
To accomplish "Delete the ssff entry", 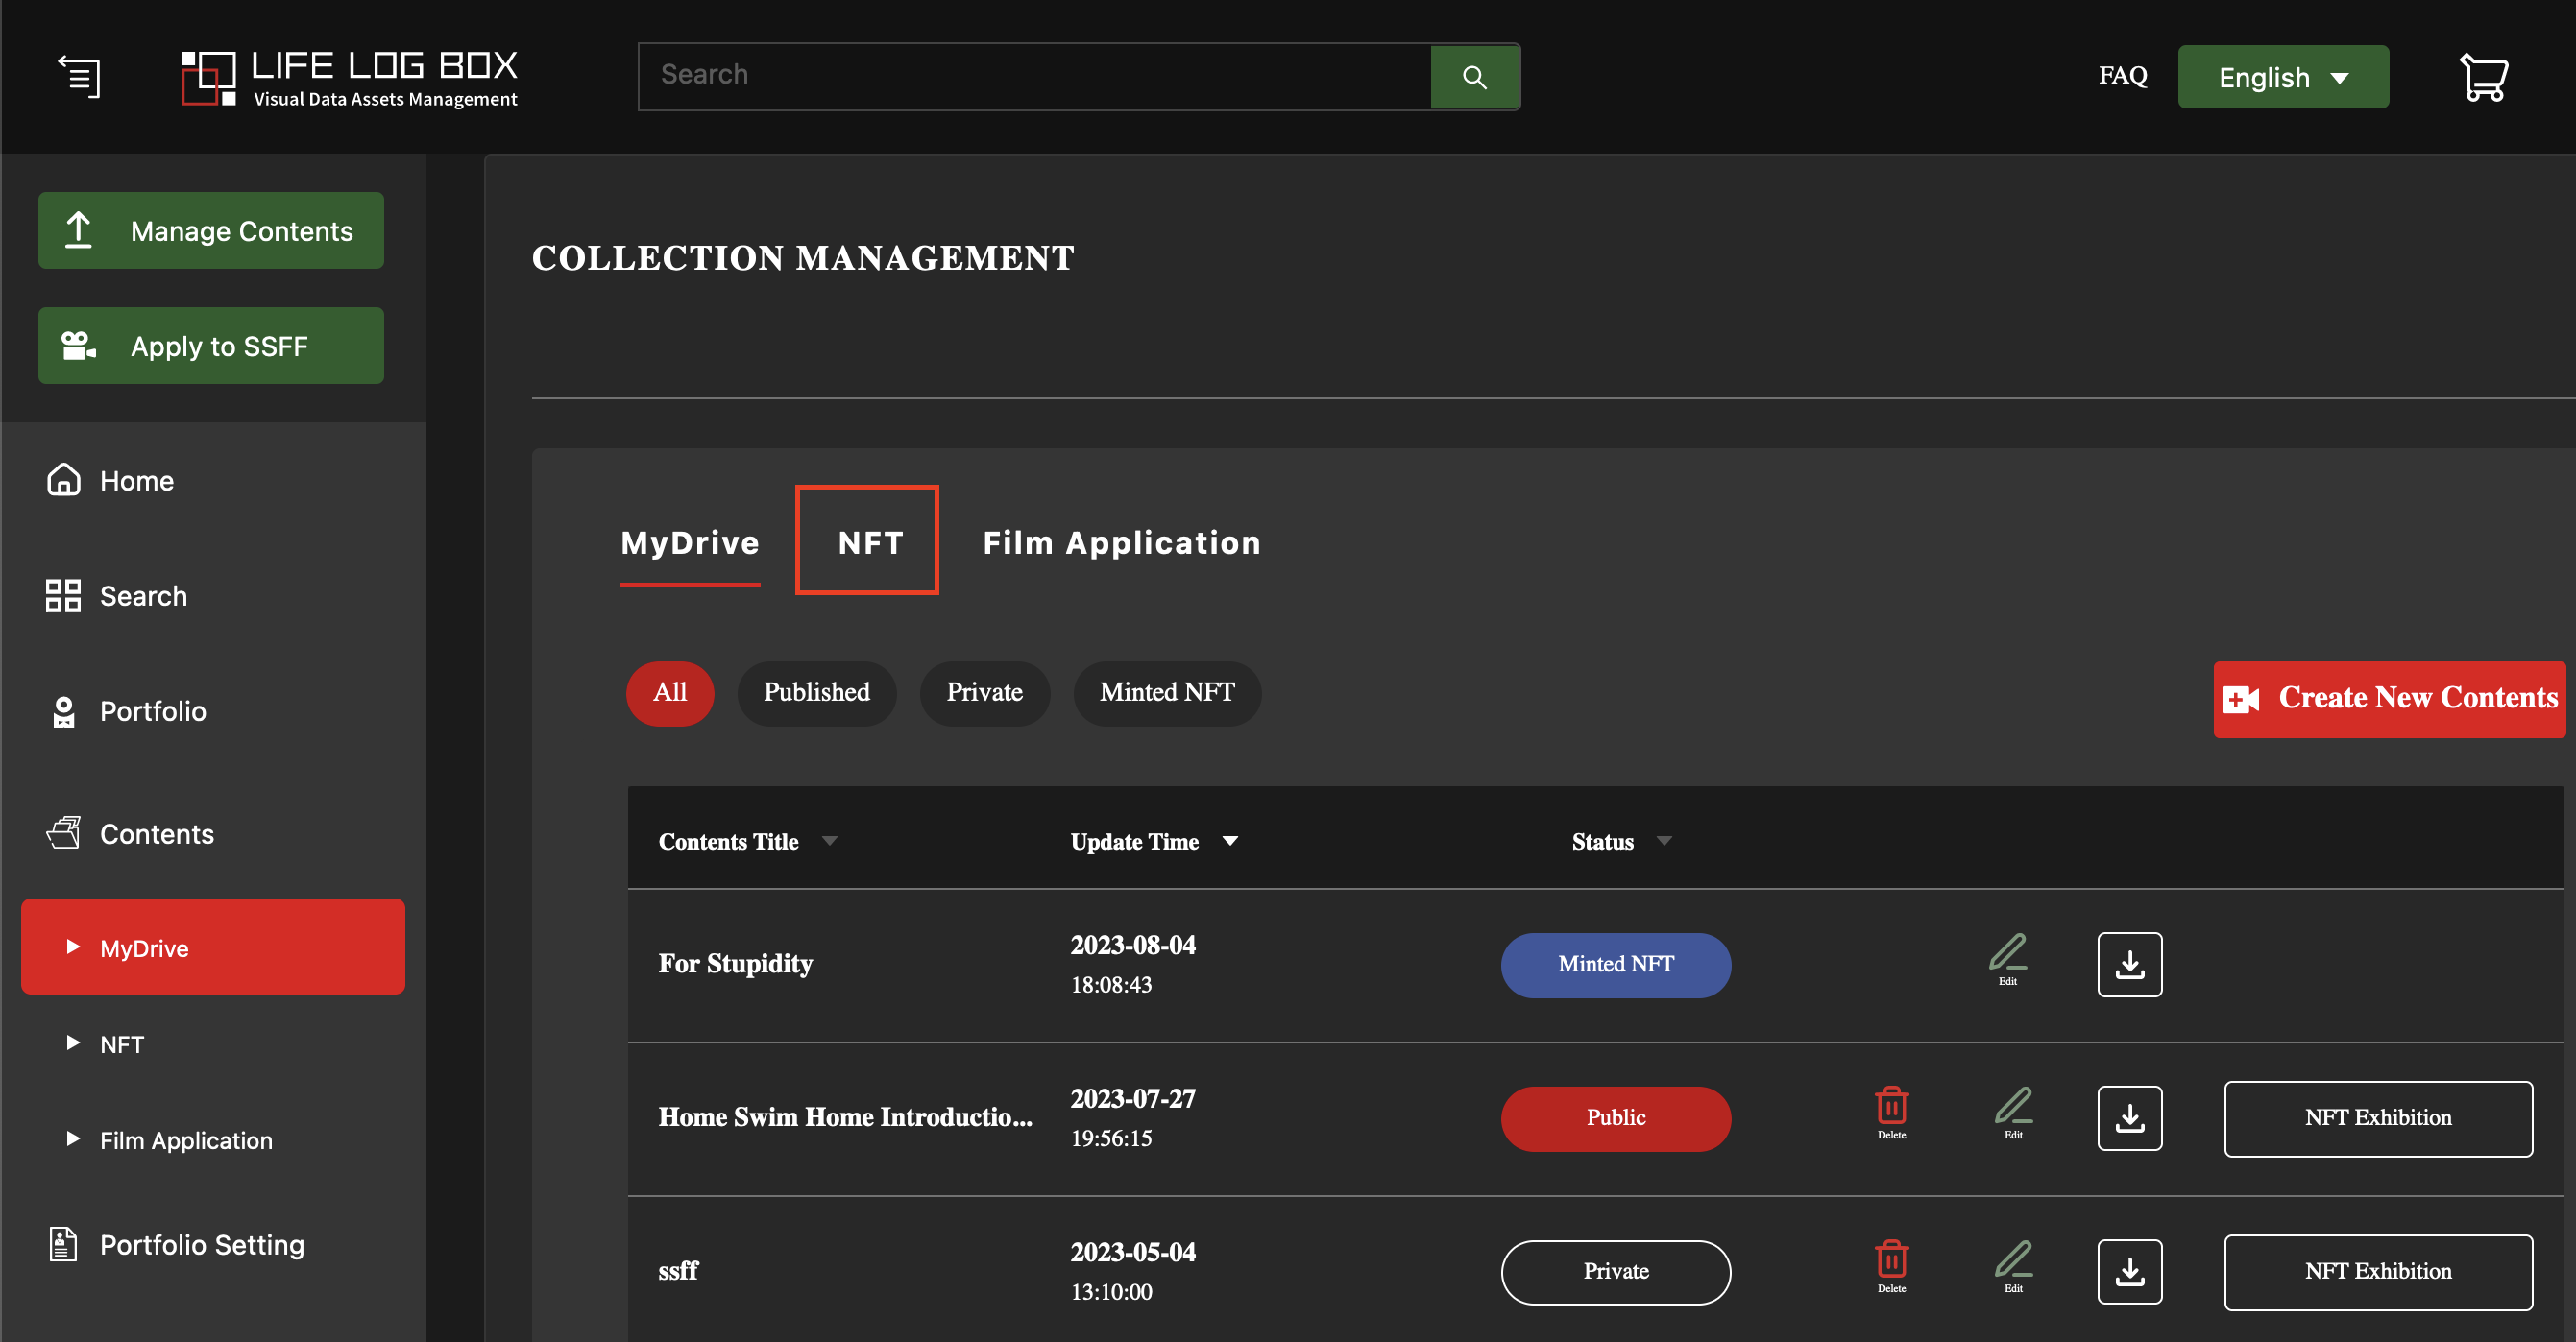I will pyautogui.click(x=1891, y=1267).
